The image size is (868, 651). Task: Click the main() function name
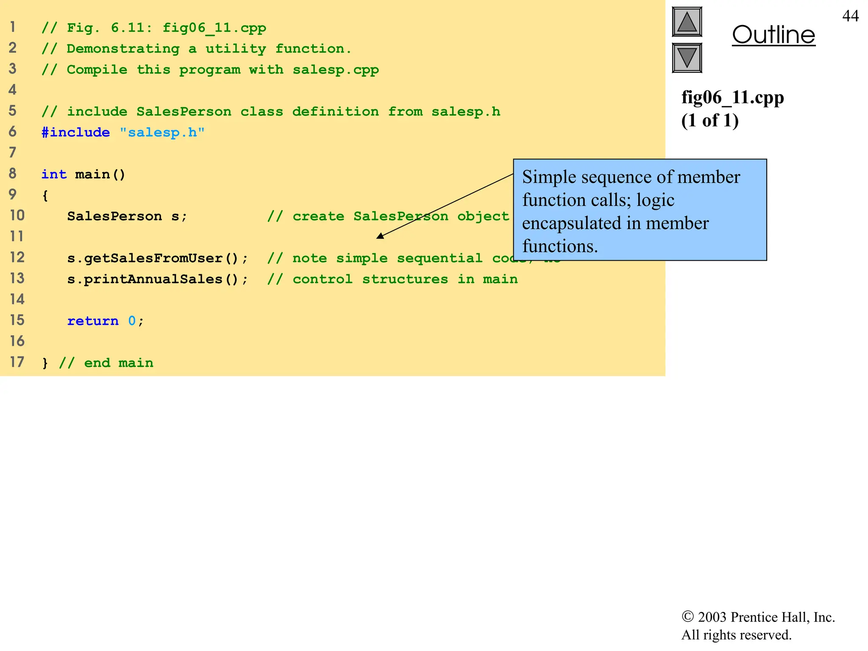tap(100, 175)
